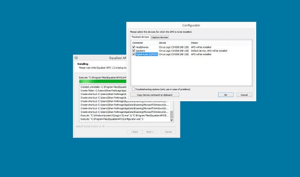Click Cancel in the Configurator dialog
Viewport: 300px width, 177px height.
244,95
